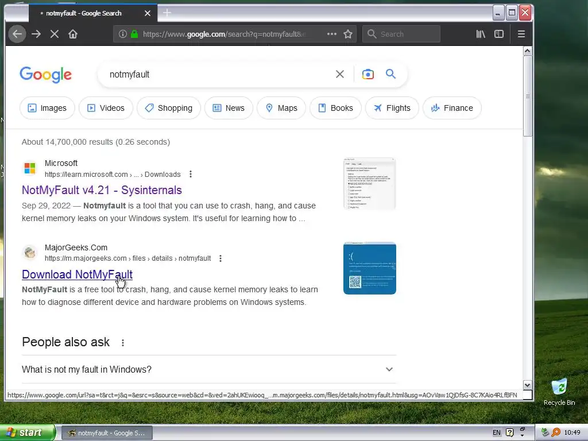
Task: Filter results by Images
Action: pyautogui.click(x=47, y=108)
